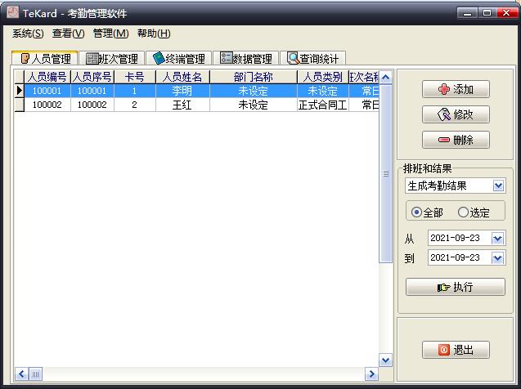521x389 pixels.
Task: Click the horizontal scrollbar left arrow
Action: 21,374
